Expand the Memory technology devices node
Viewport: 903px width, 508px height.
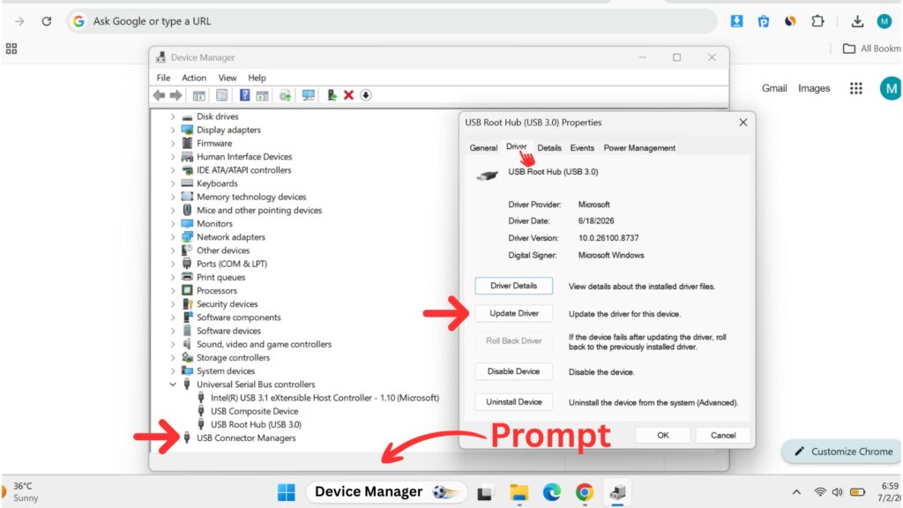pyautogui.click(x=173, y=197)
